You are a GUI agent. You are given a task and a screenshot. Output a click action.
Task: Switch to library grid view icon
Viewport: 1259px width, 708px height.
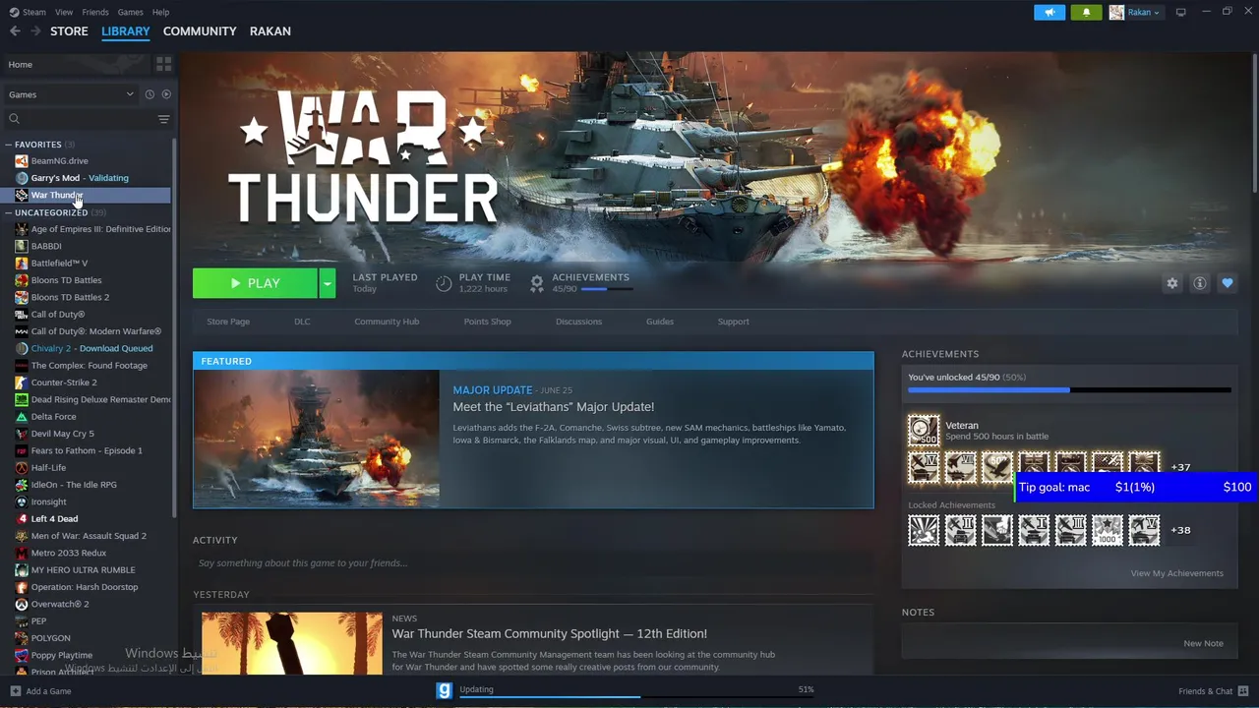click(164, 64)
